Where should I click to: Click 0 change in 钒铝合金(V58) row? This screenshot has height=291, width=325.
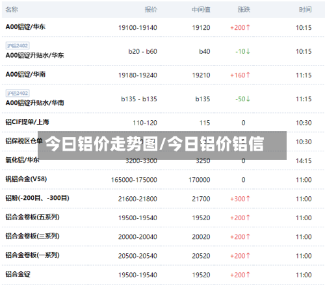pyautogui.click(x=243, y=180)
